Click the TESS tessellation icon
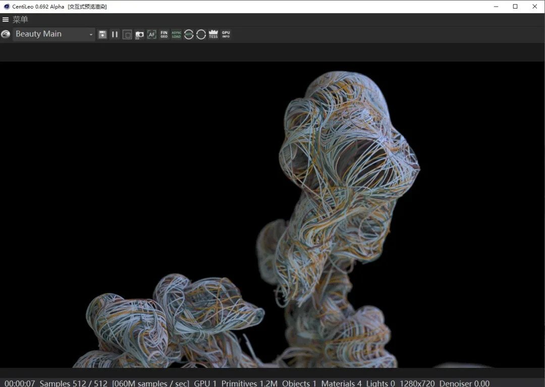Screen dimensions: 545x387 click(x=213, y=34)
